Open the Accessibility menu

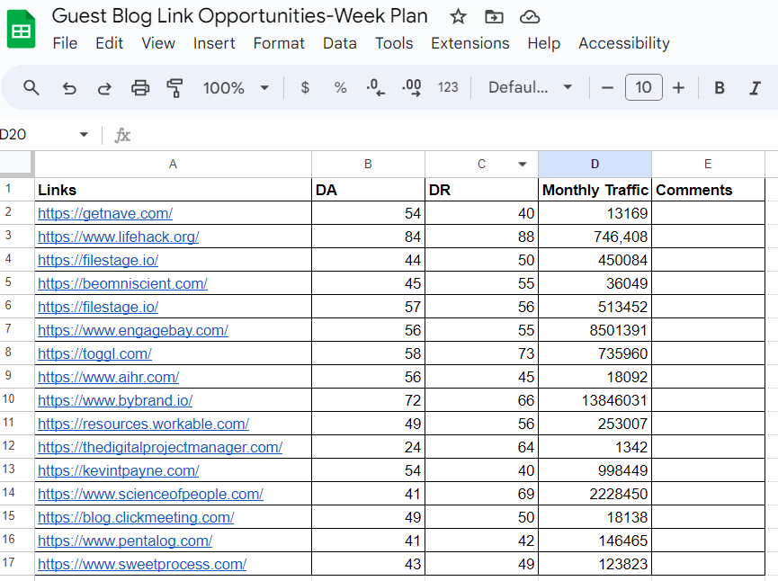click(x=624, y=43)
